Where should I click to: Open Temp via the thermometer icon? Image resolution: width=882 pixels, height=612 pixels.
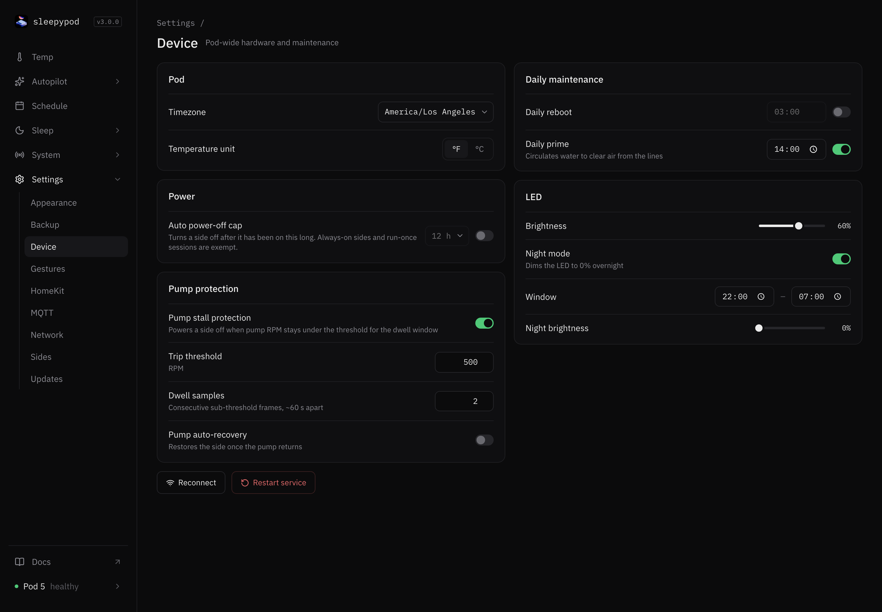point(20,57)
